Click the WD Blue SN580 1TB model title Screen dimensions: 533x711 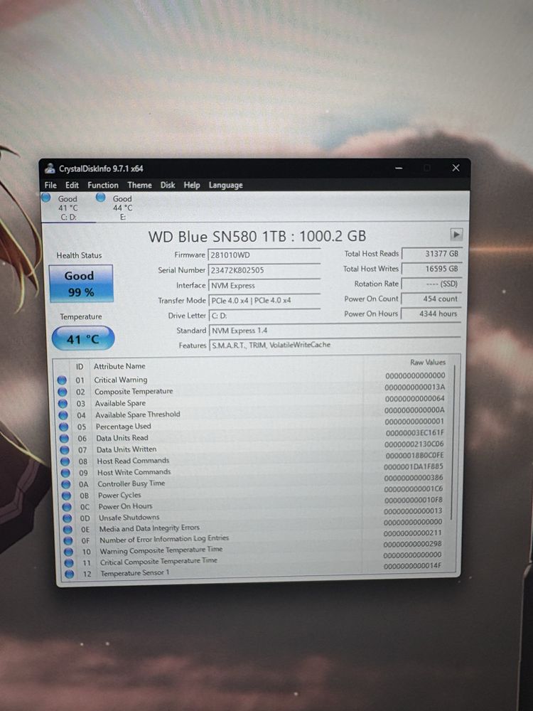point(257,236)
